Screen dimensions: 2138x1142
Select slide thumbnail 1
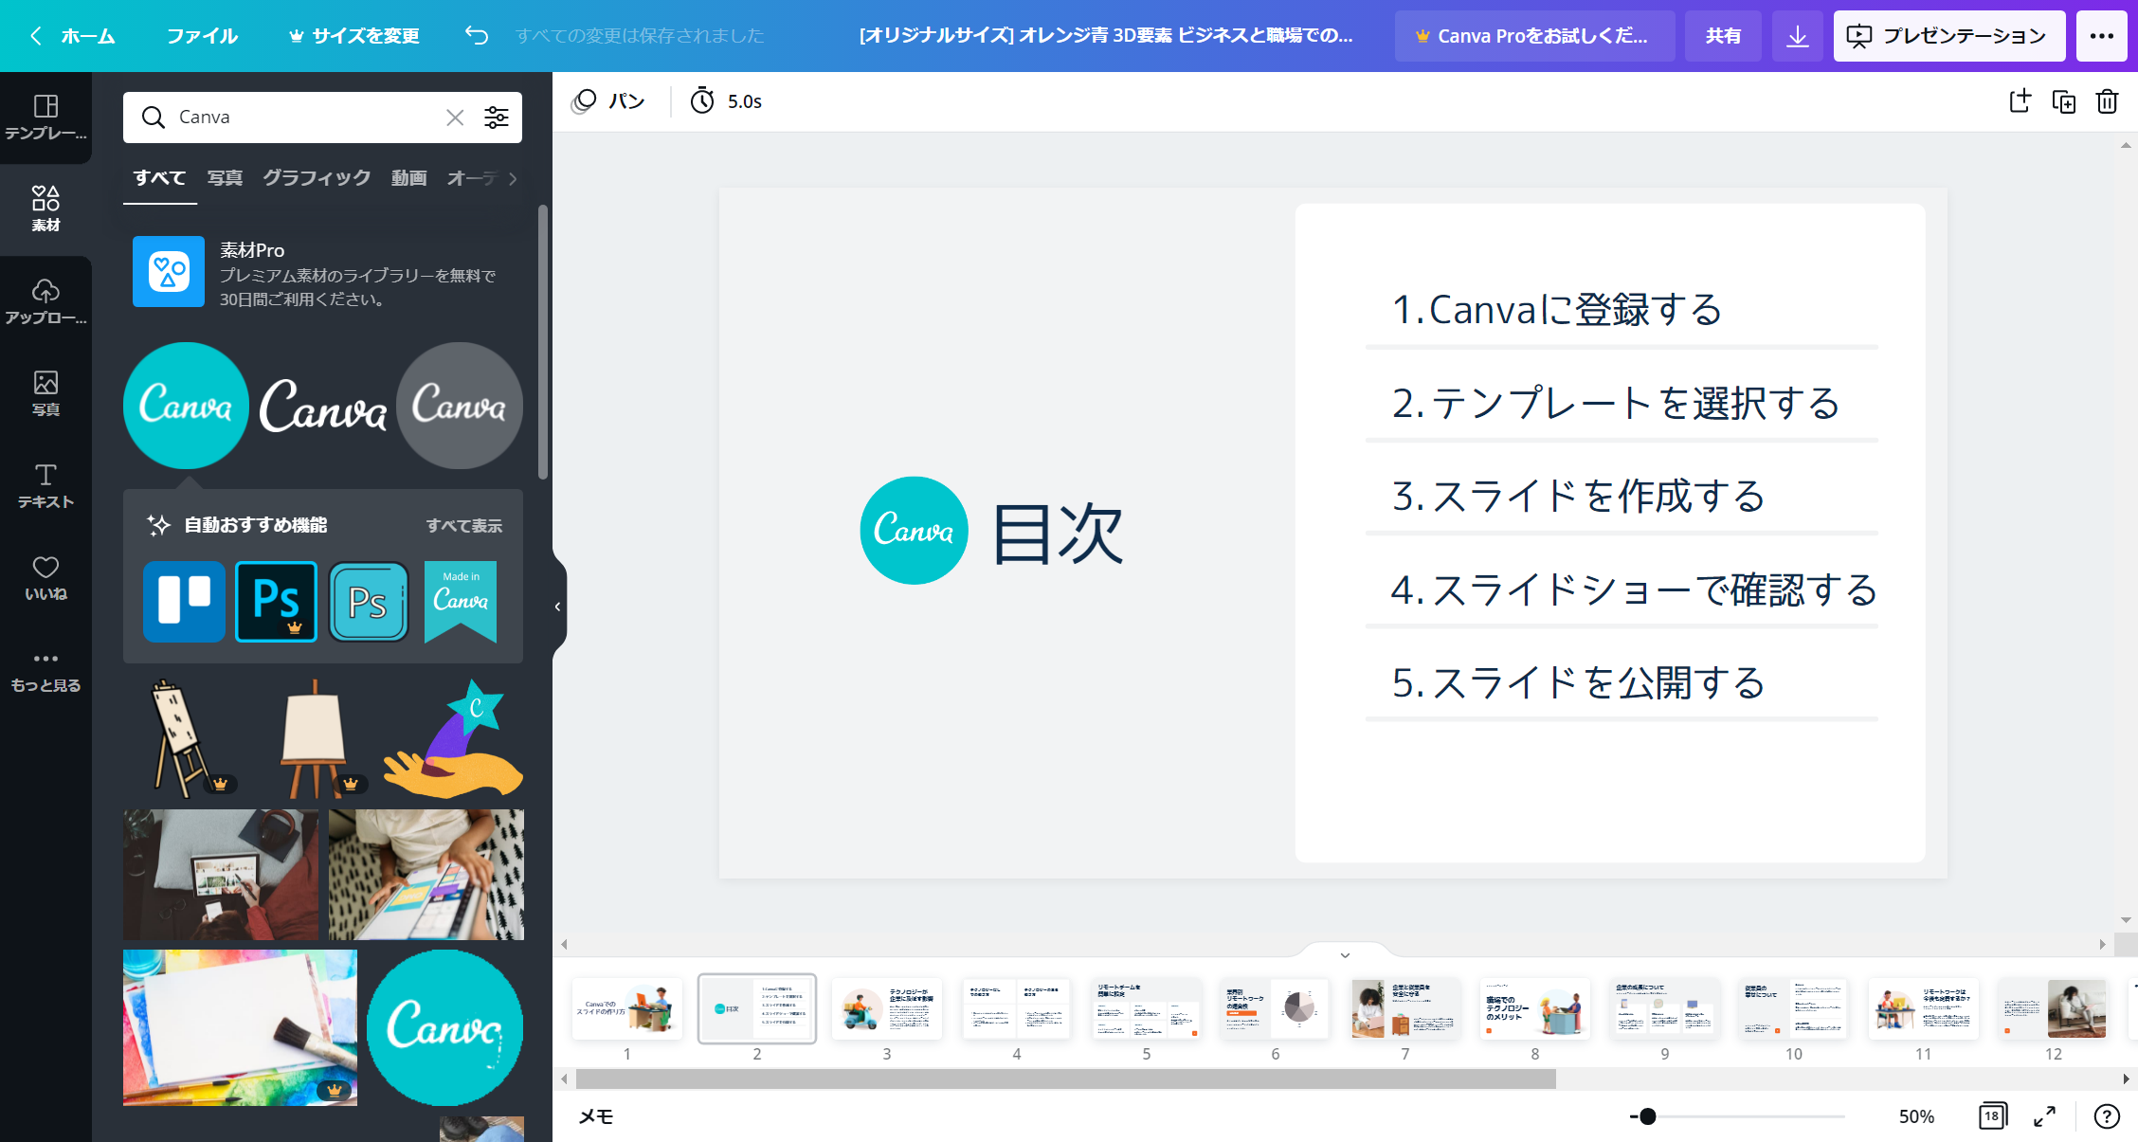[626, 1008]
